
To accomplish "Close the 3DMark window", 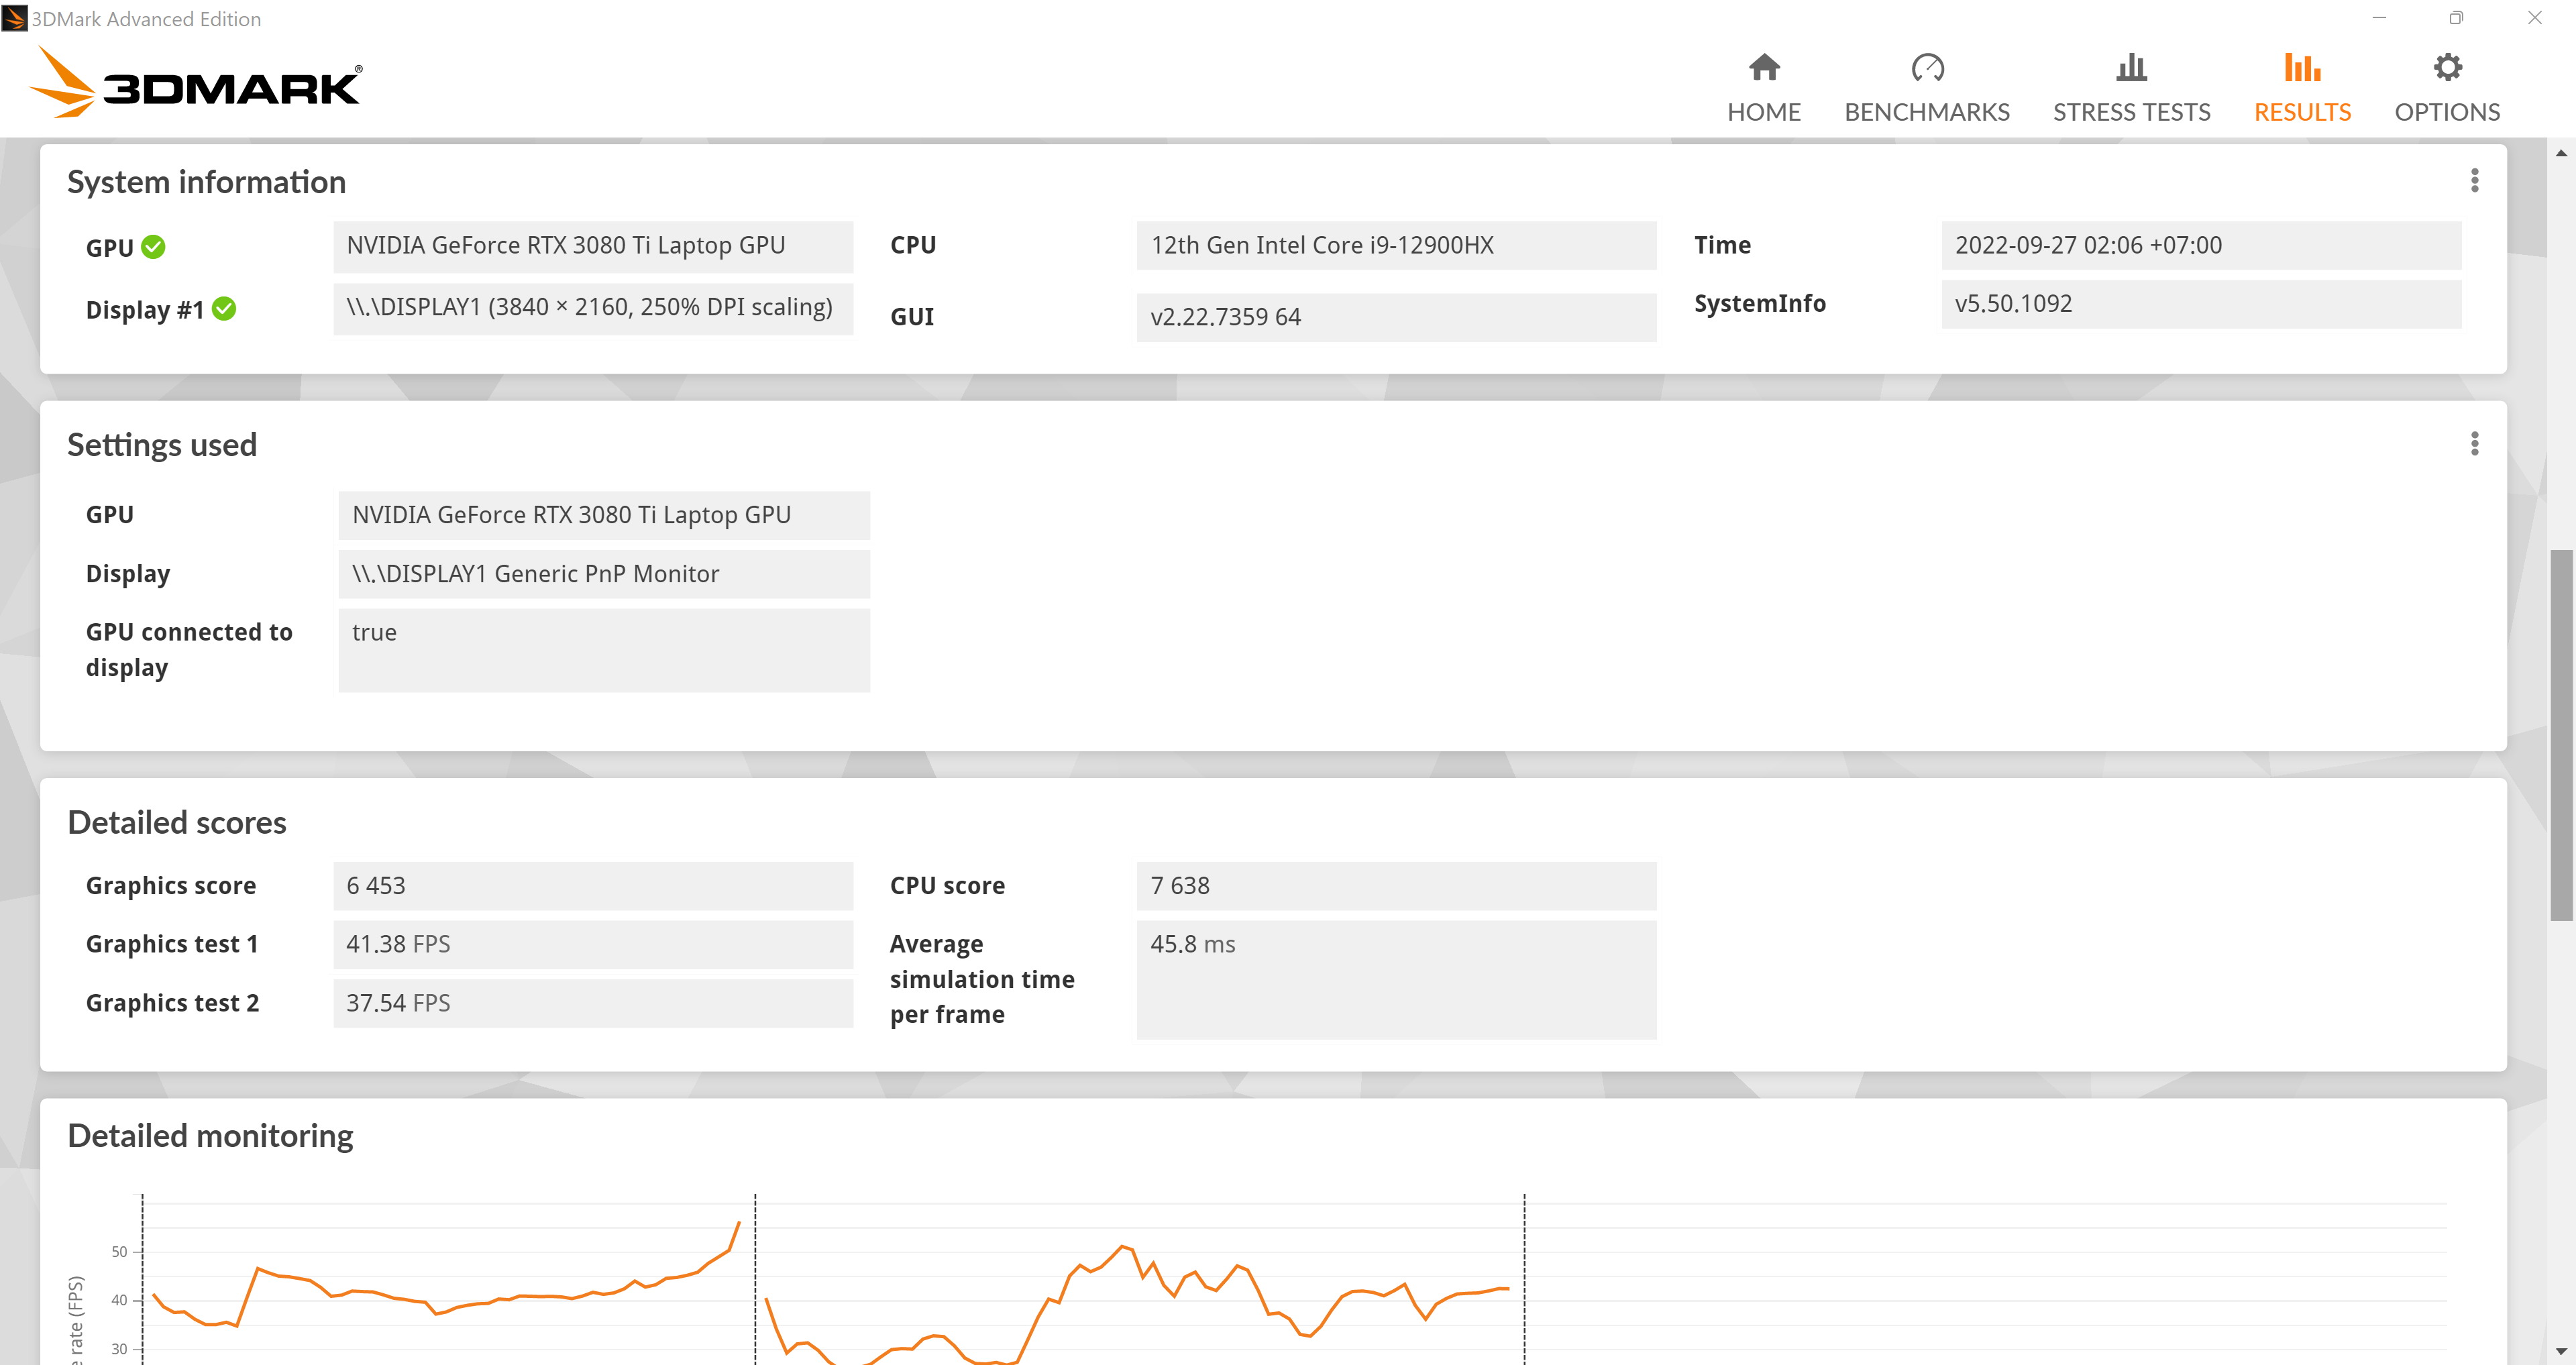I will 2534,18.
